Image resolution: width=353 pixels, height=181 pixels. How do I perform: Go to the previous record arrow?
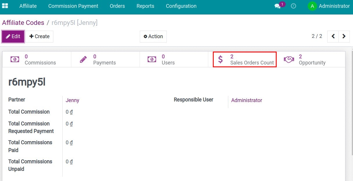point(333,36)
